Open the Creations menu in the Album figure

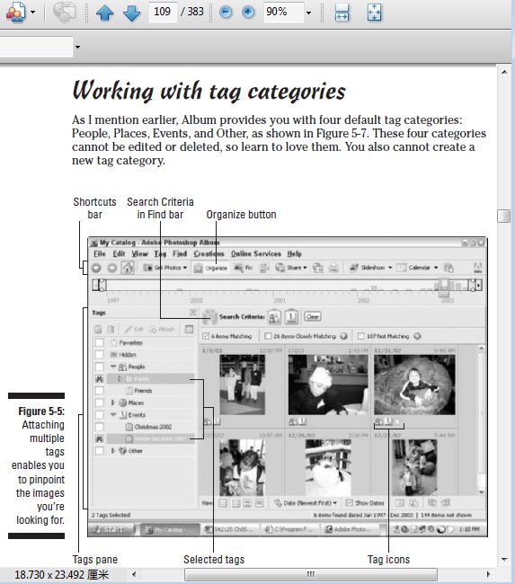(209, 254)
